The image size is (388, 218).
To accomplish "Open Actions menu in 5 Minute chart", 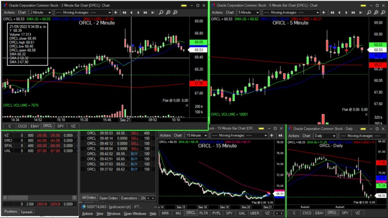I will click(218, 12).
